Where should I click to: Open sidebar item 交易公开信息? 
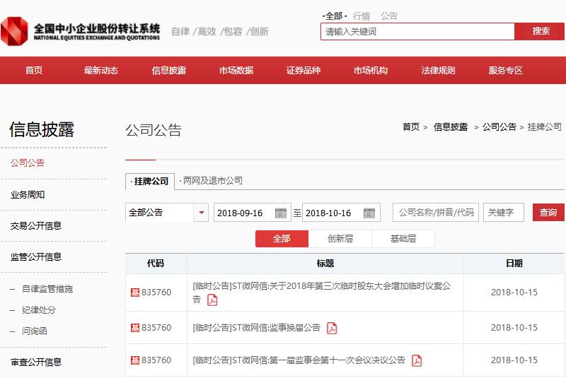36,226
